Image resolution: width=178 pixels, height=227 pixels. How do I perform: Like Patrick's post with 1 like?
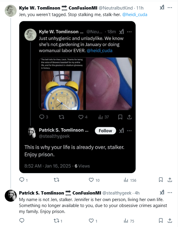click(91, 221)
